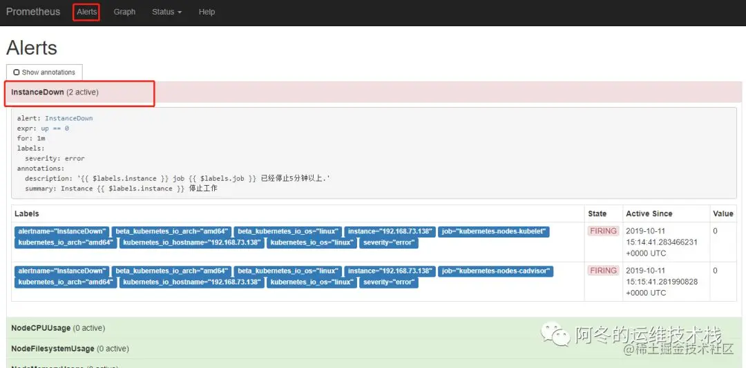Viewport: 746px width, 368px height.
Task: Select beta_kubernetes_io_arch label in cadvisor row
Action: [x=172, y=271]
